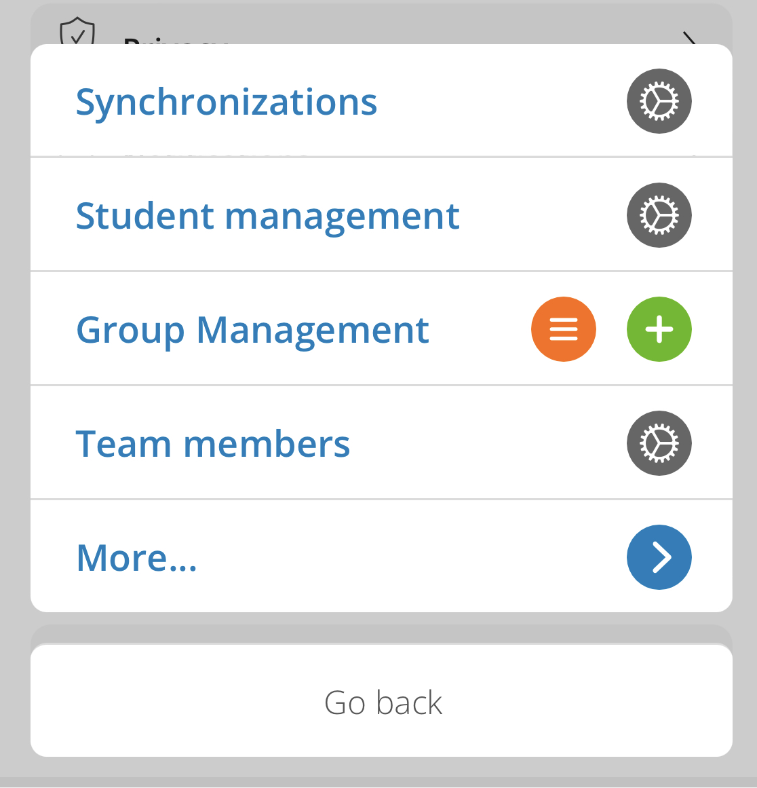Viewport: 757px width, 788px height.
Task: Tap the blue Group Management title text
Action: [x=252, y=330]
